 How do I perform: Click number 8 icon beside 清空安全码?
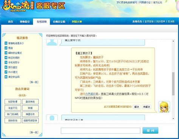point(6,77)
